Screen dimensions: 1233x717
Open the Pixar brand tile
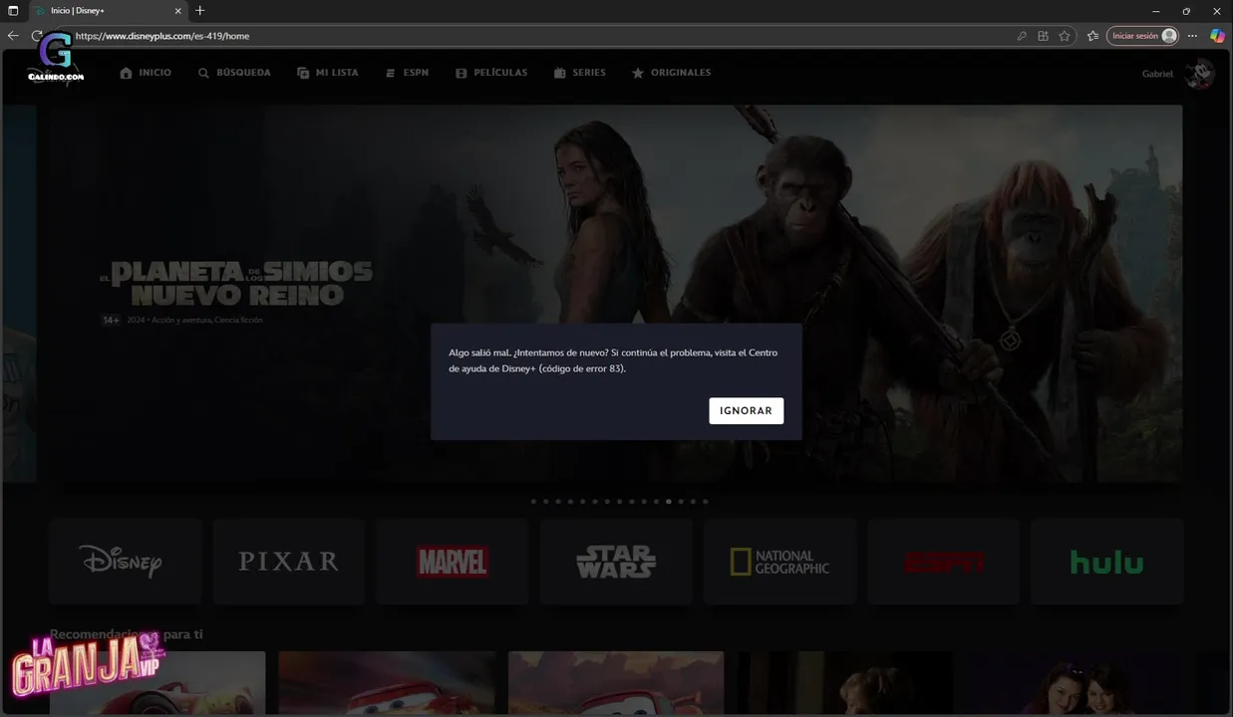pyautogui.click(x=289, y=562)
